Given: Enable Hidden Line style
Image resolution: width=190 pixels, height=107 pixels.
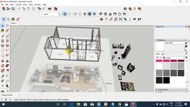Looking at the screenshot, I should point(80,14).
